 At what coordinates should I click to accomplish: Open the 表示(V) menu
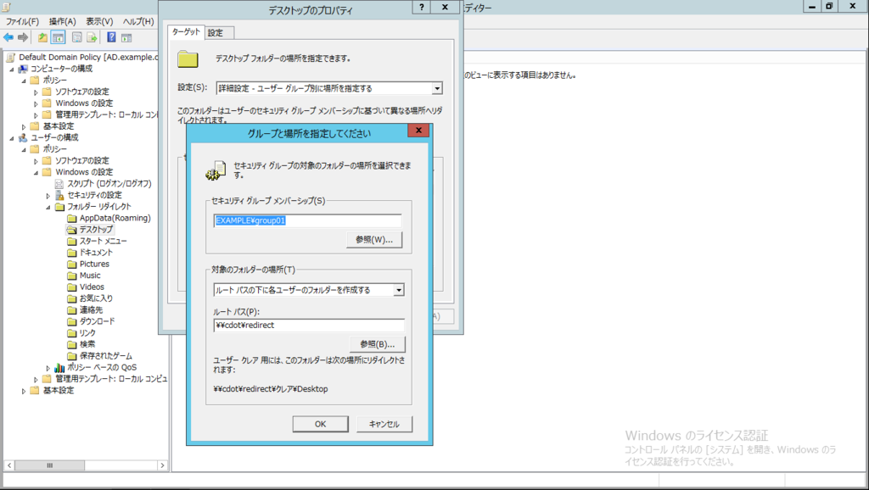(99, 21)
